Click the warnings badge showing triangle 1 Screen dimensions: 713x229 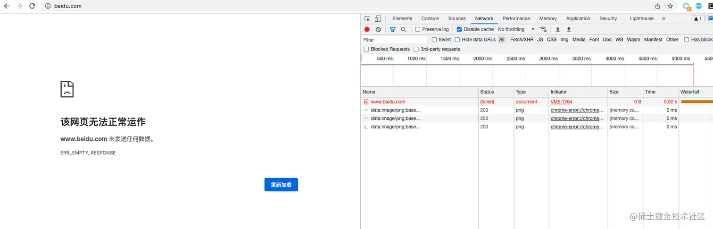(697, 19)
